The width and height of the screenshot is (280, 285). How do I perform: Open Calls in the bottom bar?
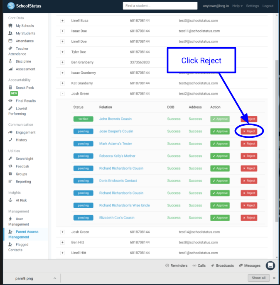199,266
